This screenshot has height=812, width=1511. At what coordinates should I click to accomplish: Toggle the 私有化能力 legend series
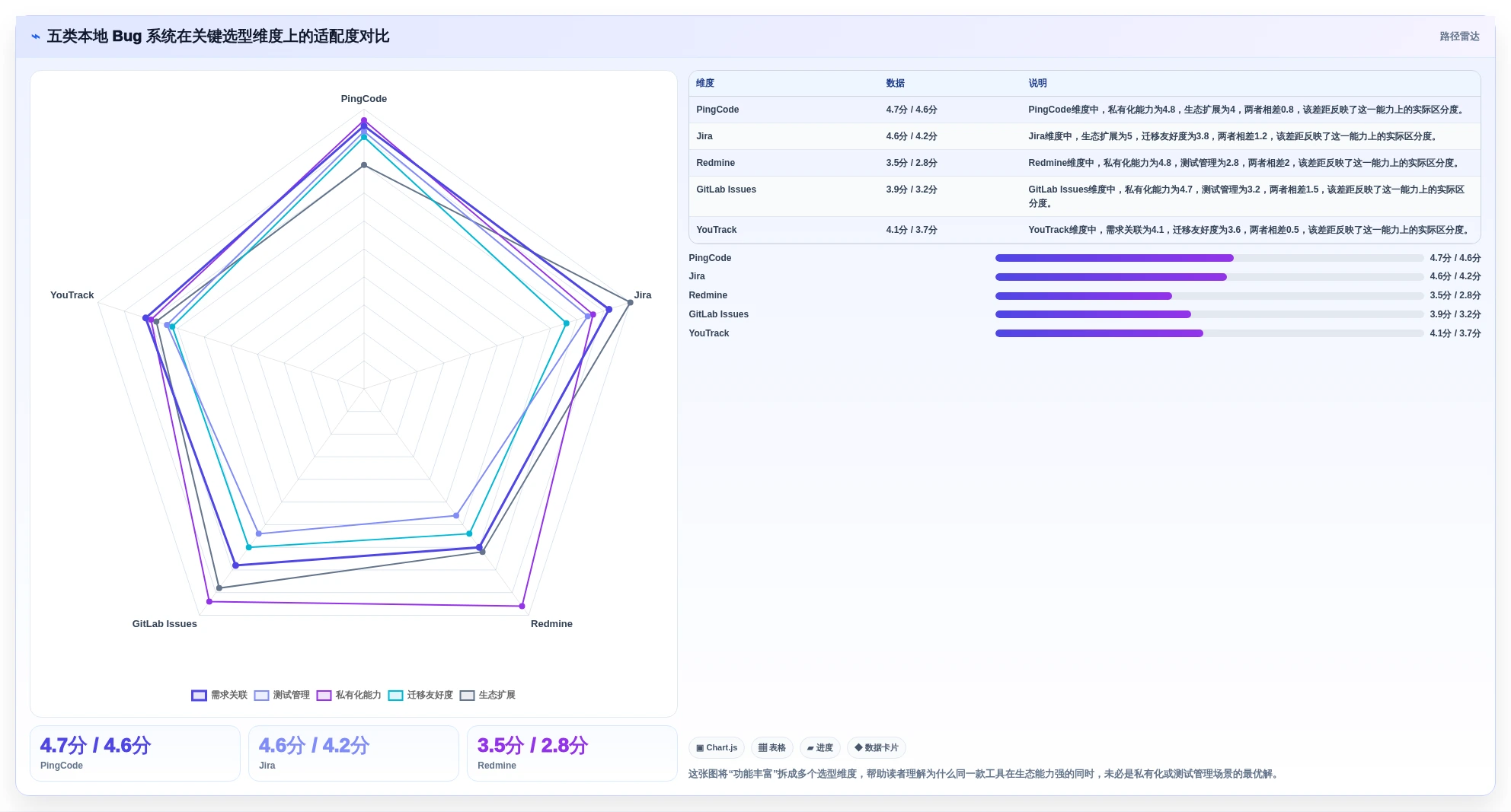tap(349, 695)
